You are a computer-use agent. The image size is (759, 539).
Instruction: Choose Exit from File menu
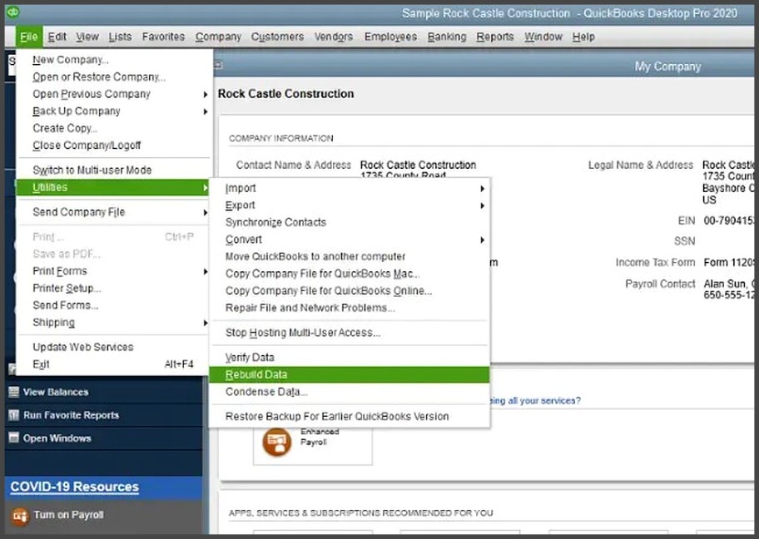point(114,364)
